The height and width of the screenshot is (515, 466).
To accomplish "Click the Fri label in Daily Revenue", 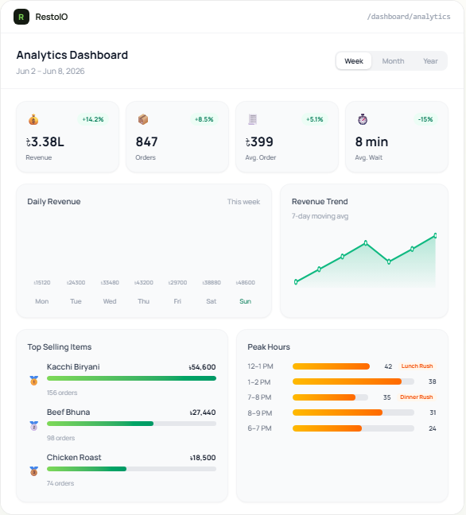I will point(177,301).
